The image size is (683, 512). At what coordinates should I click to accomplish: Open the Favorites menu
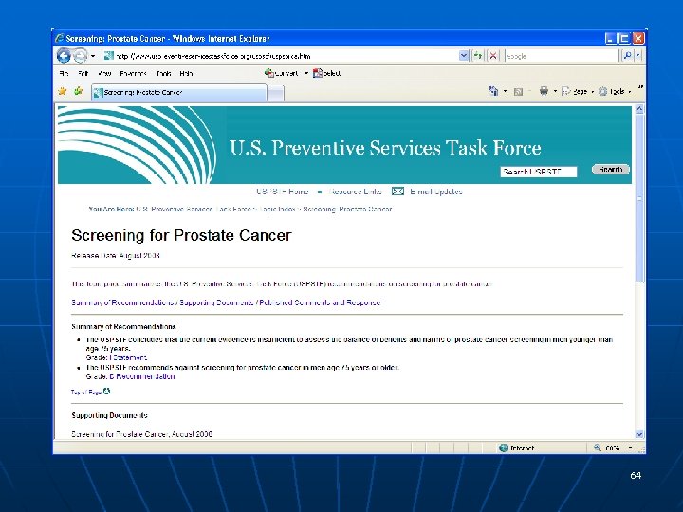coord(133,74)
